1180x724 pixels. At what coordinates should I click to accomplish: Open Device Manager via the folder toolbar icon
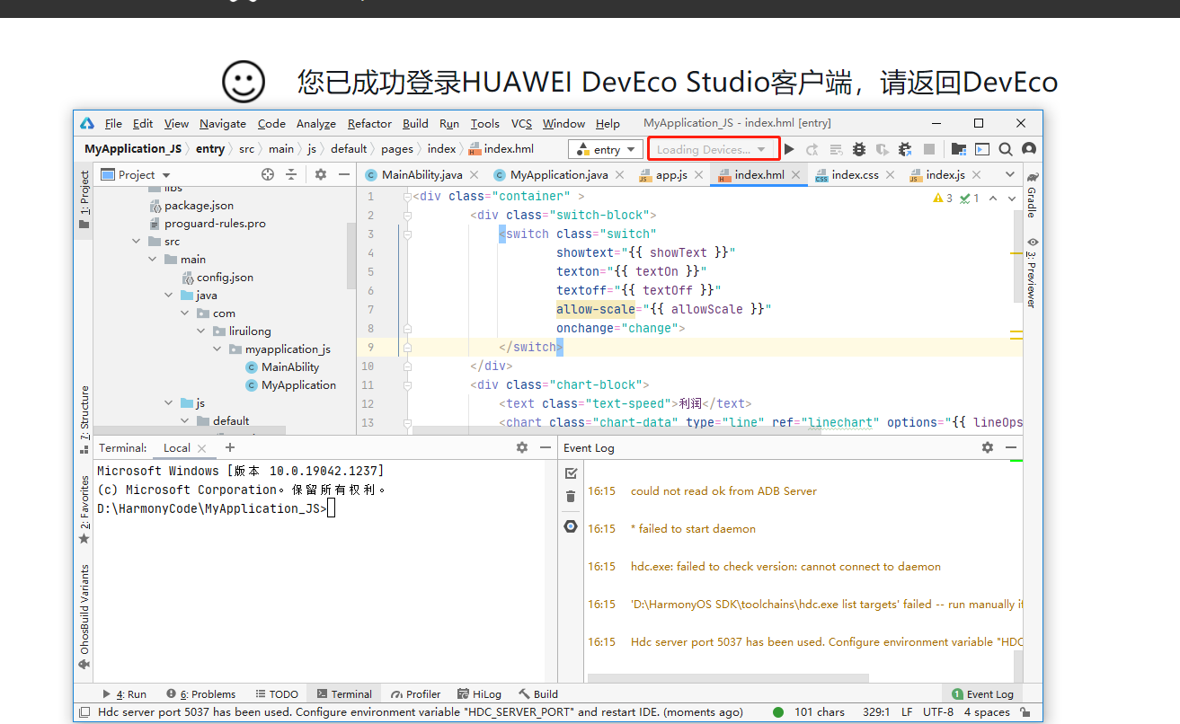click(959, 149)
